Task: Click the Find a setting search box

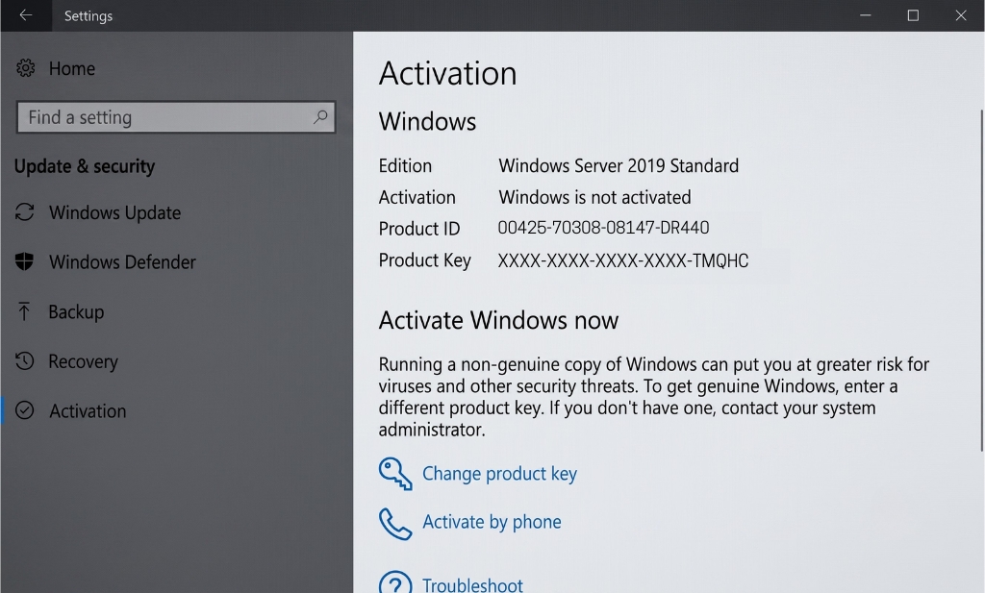Action: pyautogui.click(x=177, y=117)
